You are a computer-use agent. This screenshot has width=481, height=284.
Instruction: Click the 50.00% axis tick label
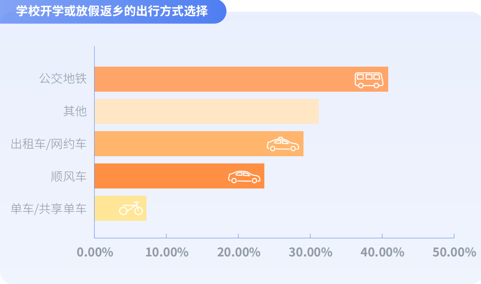(454, 252)
